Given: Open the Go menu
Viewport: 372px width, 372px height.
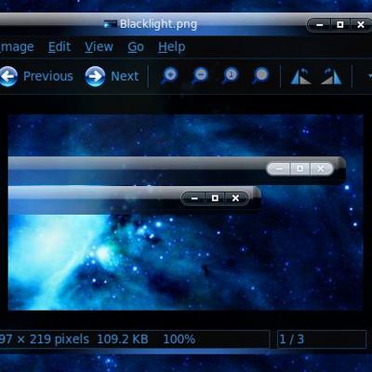Looking at the screenshot, I should click(136, 47).
